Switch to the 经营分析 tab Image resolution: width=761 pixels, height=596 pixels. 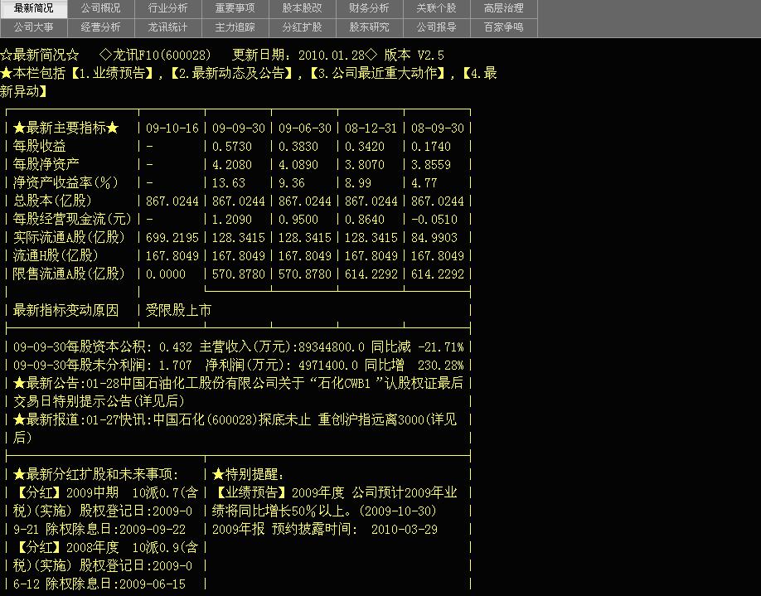pos(100,27)
